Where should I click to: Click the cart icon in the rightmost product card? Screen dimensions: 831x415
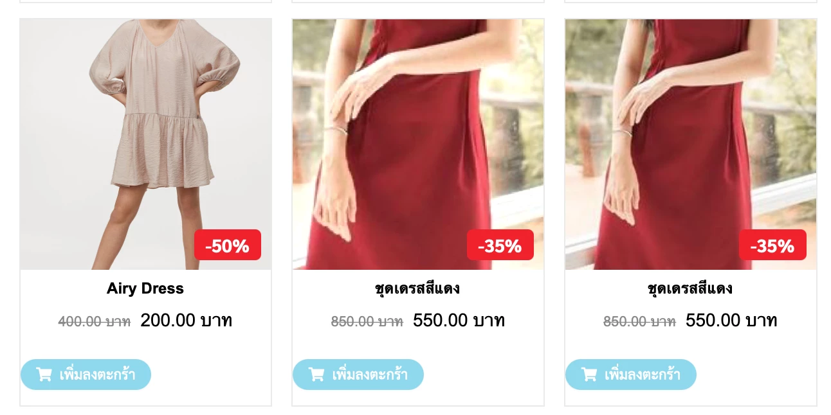589,375
